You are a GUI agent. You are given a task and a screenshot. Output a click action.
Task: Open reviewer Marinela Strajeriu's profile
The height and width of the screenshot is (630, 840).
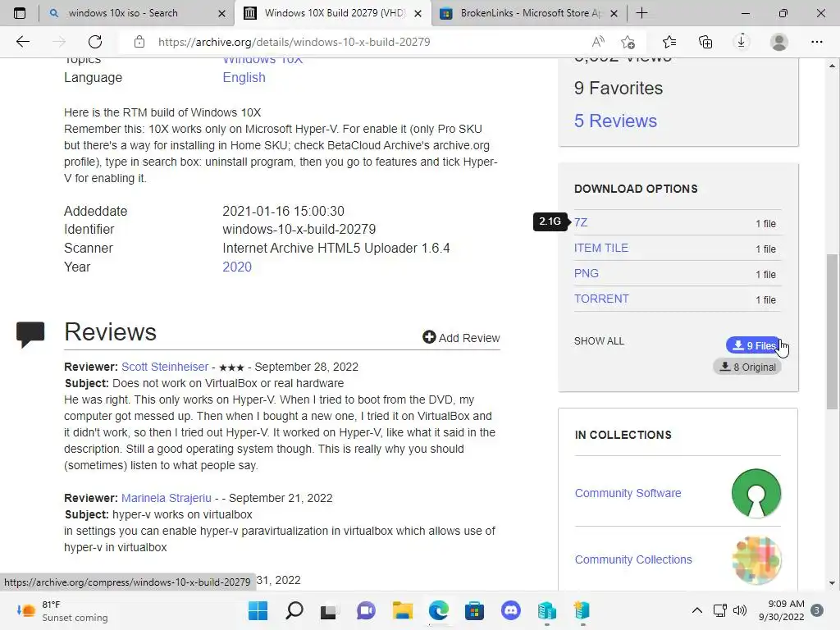[166, 498]
